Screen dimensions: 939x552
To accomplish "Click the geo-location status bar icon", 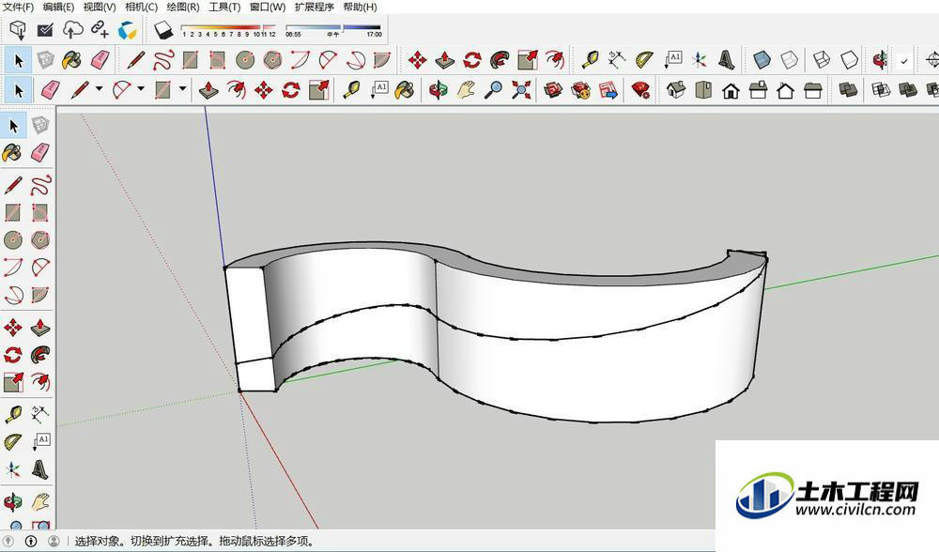I will pyautogui.click(x=8, y=542).
